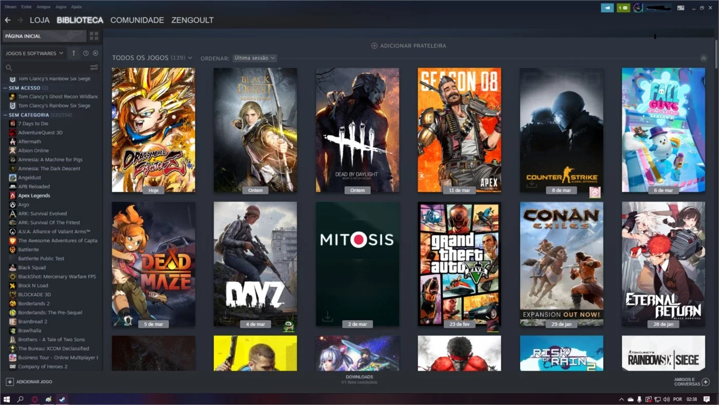
Task: Open the profile avatar menu
Action: [x=638, y=8]
